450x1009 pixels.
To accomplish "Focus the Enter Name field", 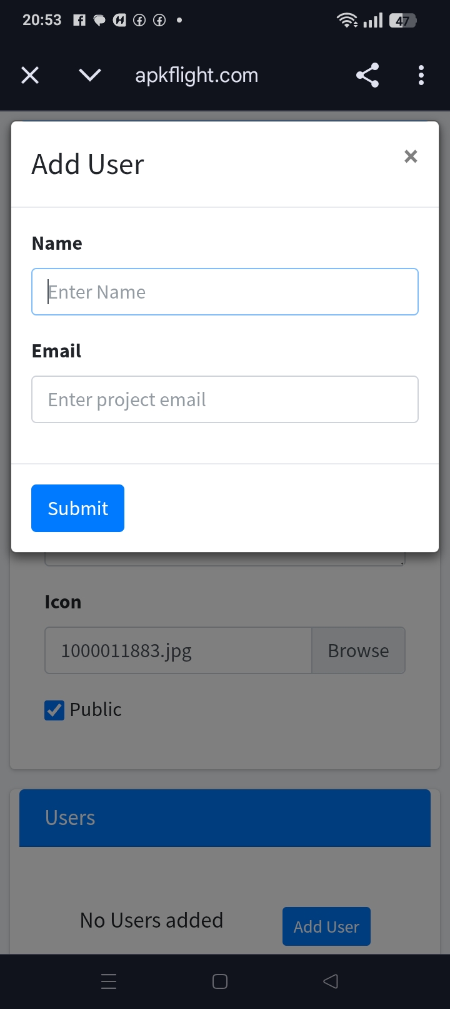I will coord(225,292).
